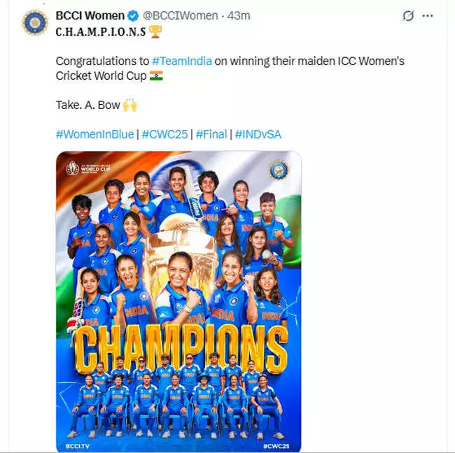455x453 pixels.
Task: Click the BCCI Women display name
Action: [90, 15]
